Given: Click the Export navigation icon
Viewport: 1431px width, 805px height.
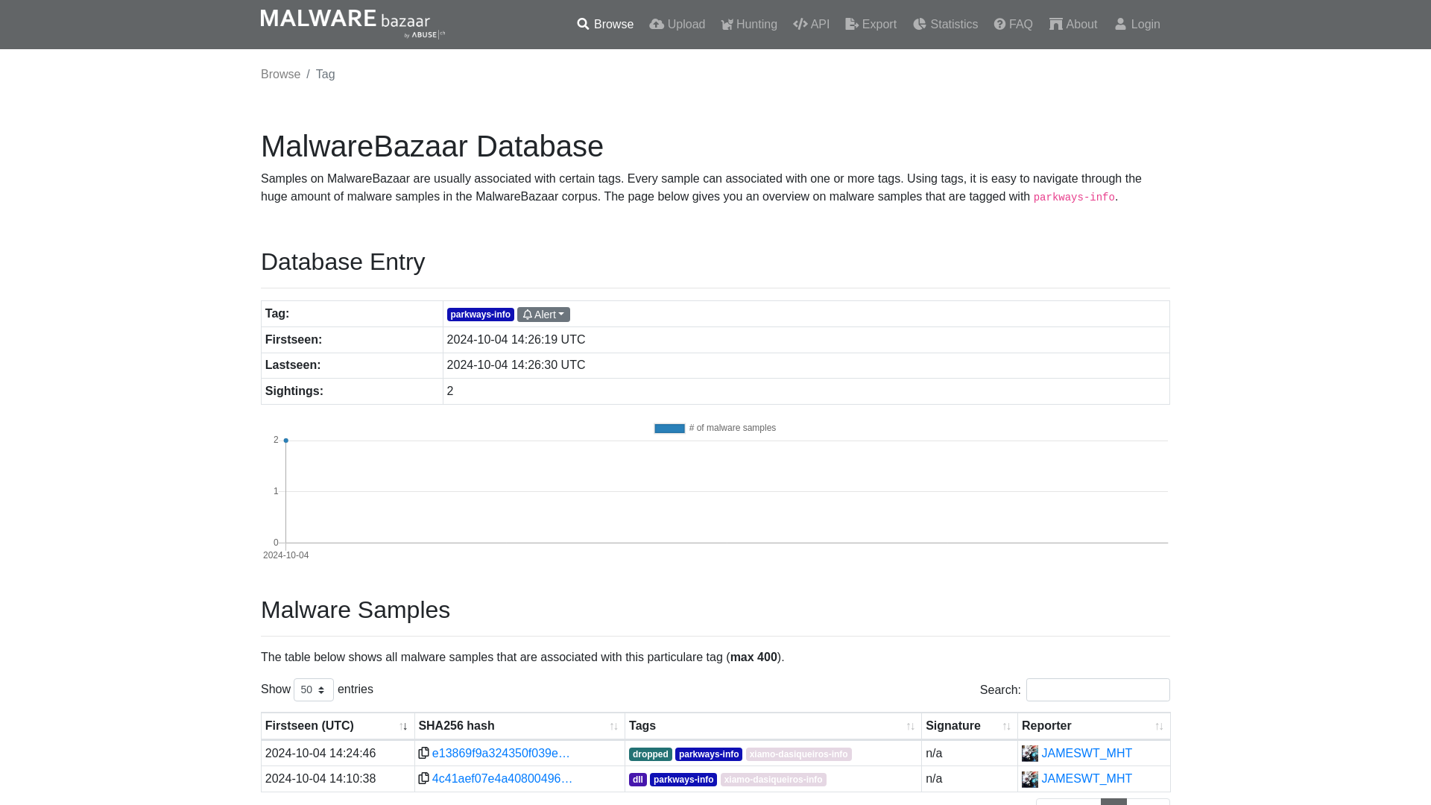Looking at the screenshot, I should [x=850, y=25].
